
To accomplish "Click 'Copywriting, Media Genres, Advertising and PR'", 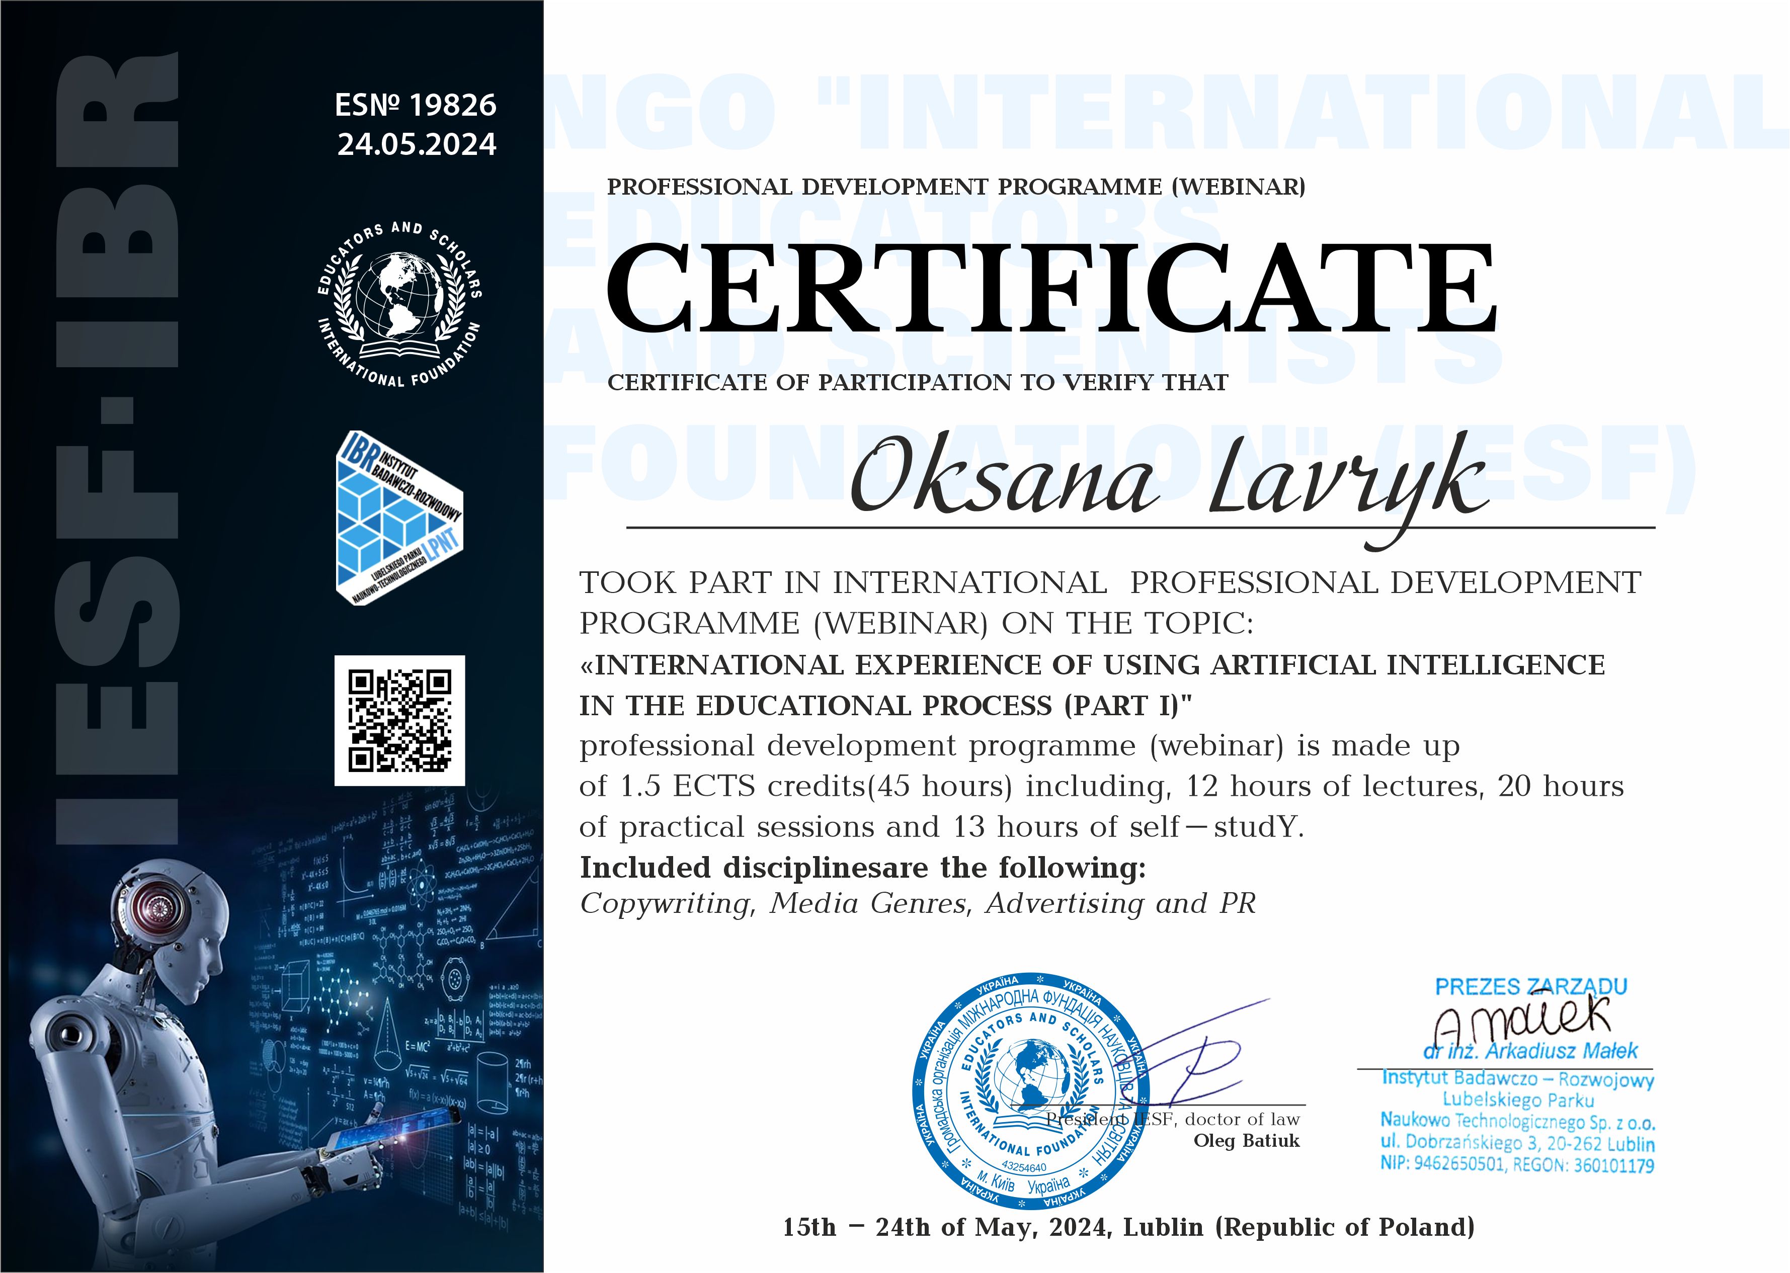I will (917, 904).
